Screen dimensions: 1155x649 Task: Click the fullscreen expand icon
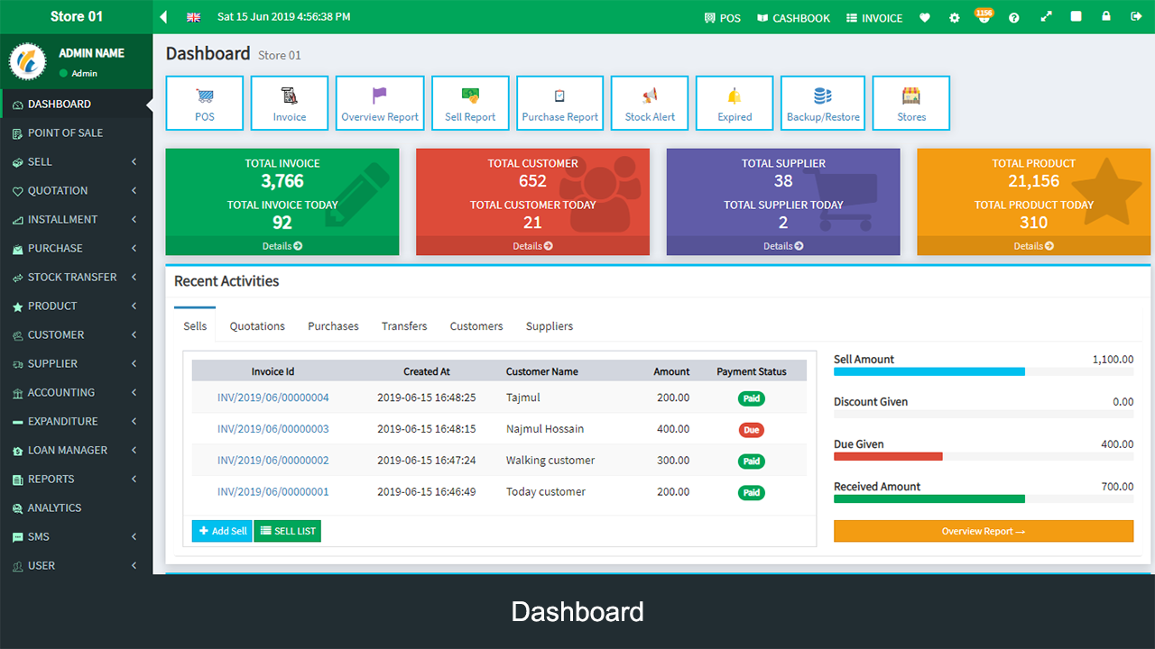coord(1045,17)
